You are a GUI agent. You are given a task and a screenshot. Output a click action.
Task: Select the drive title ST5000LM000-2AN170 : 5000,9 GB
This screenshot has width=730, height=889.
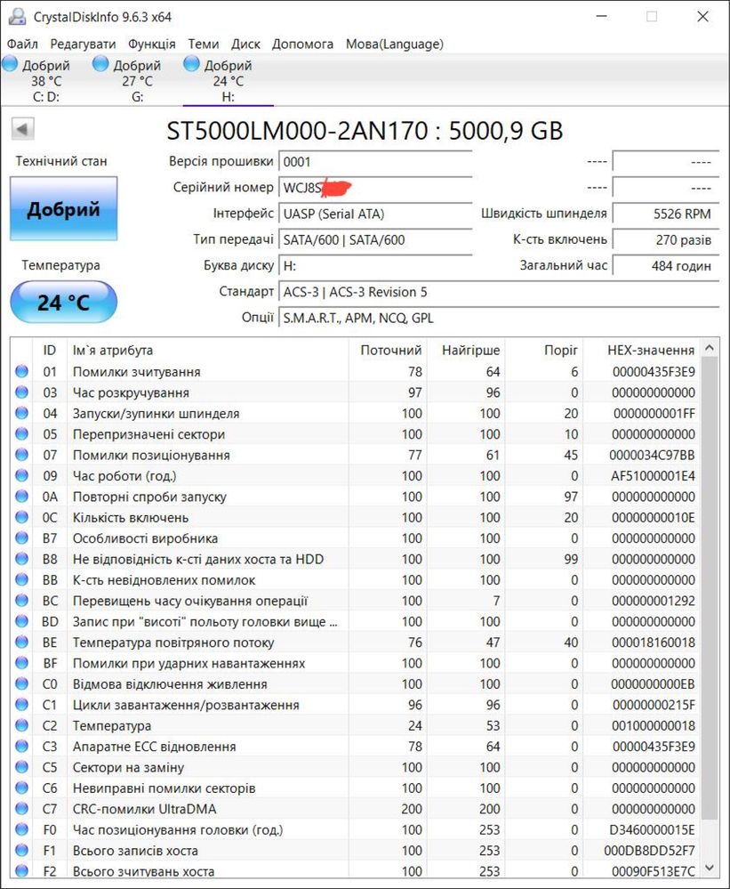pos(365,131)
